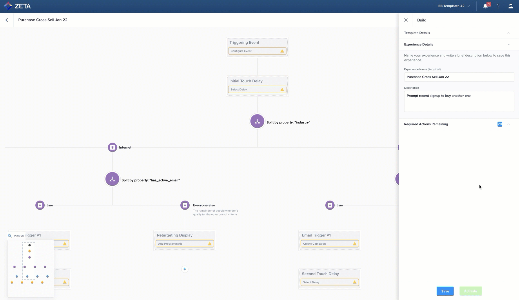Add a step below Retargeting Display
519x300 pixels.
point(185,269)
